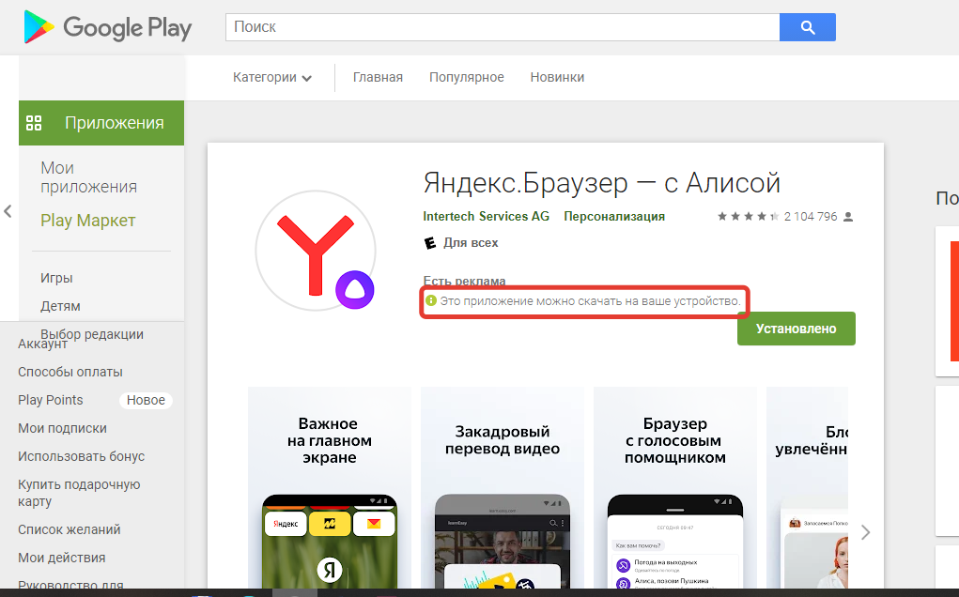Click the 'Для всех' age rating icon
This screenshot has height=597, width=959.
430,241
